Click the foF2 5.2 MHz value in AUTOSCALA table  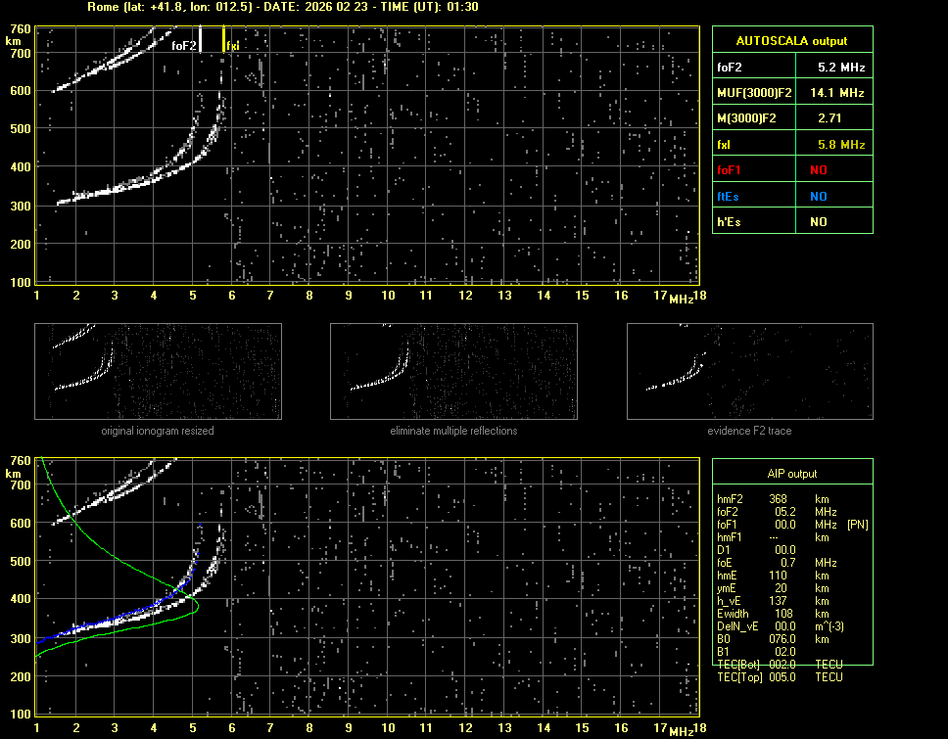841,68
